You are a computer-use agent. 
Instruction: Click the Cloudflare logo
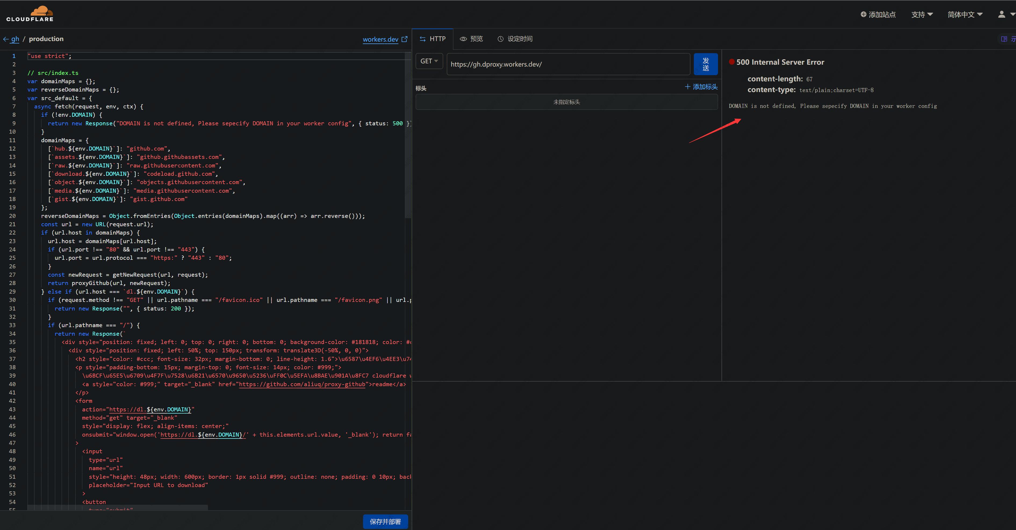click(x=30, y=14)
